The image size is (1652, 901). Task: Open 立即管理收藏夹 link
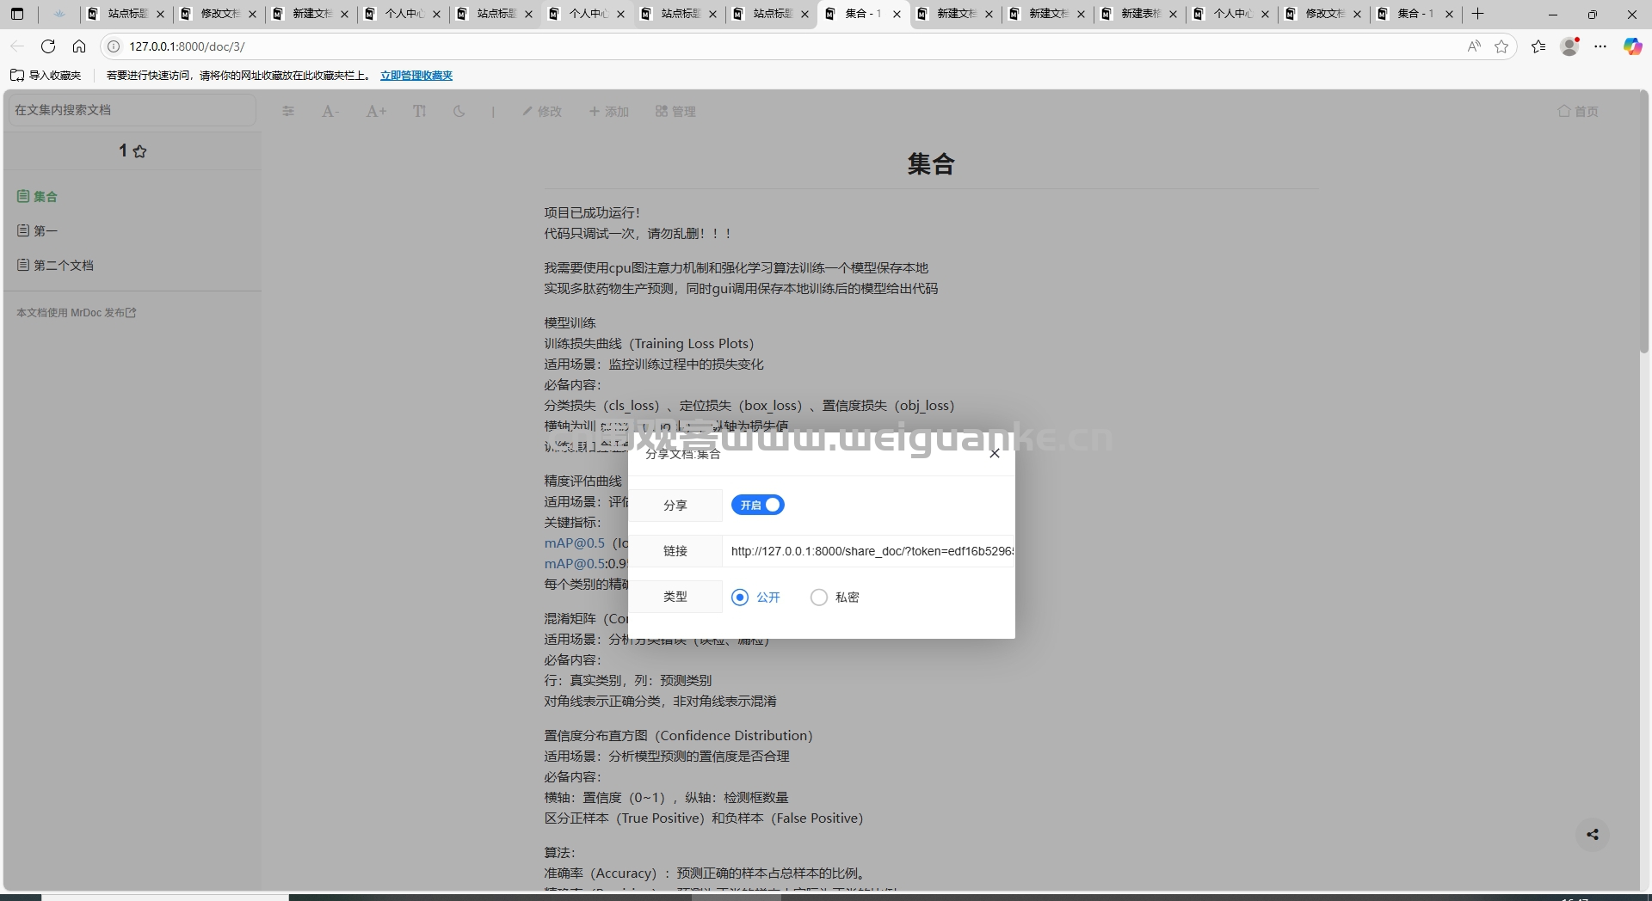point(416,76)
